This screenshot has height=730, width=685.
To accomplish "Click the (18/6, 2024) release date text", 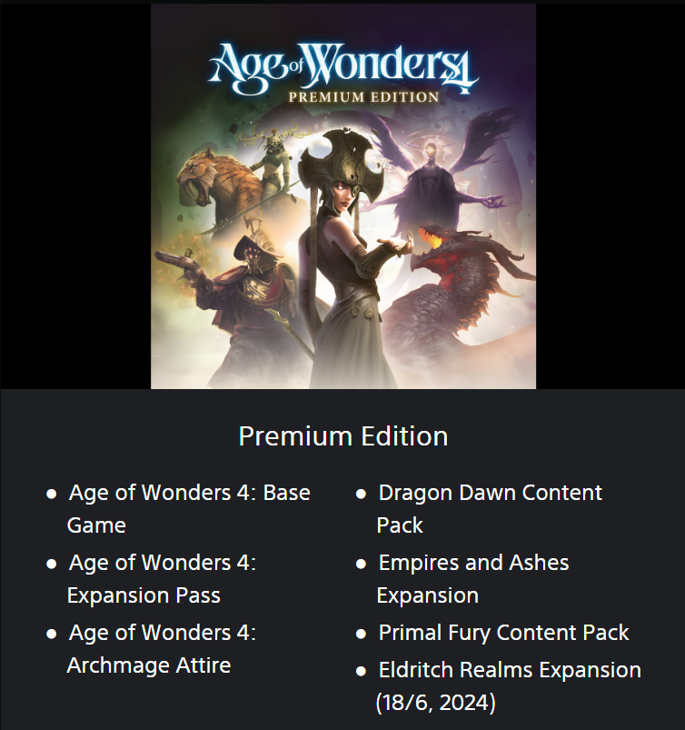I will (x=435, y=703).
